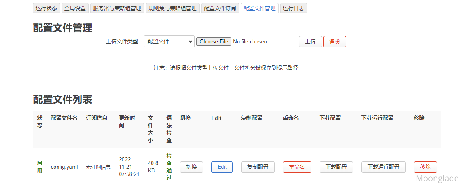Screen dimensions: 465x190
Task: Click the config.yaml file name
Action: point(64,167)
